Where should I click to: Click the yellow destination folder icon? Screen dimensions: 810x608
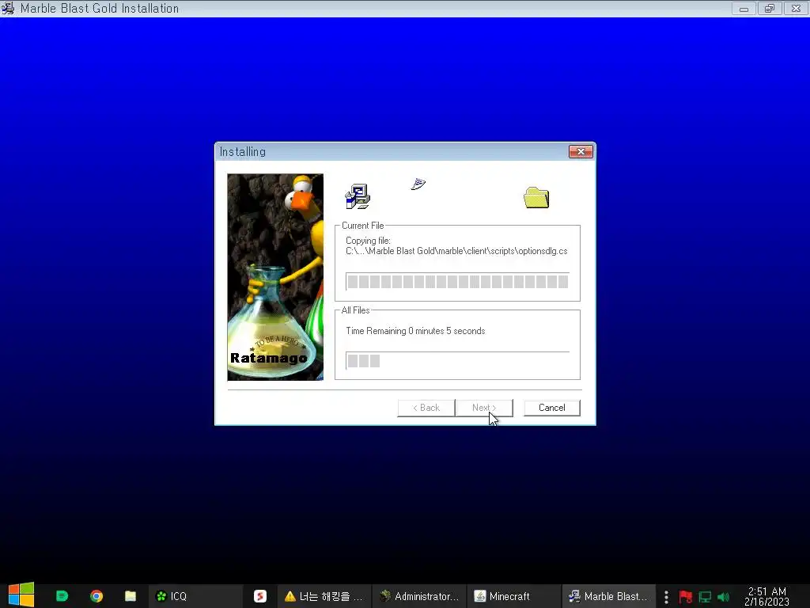(536, 197)
